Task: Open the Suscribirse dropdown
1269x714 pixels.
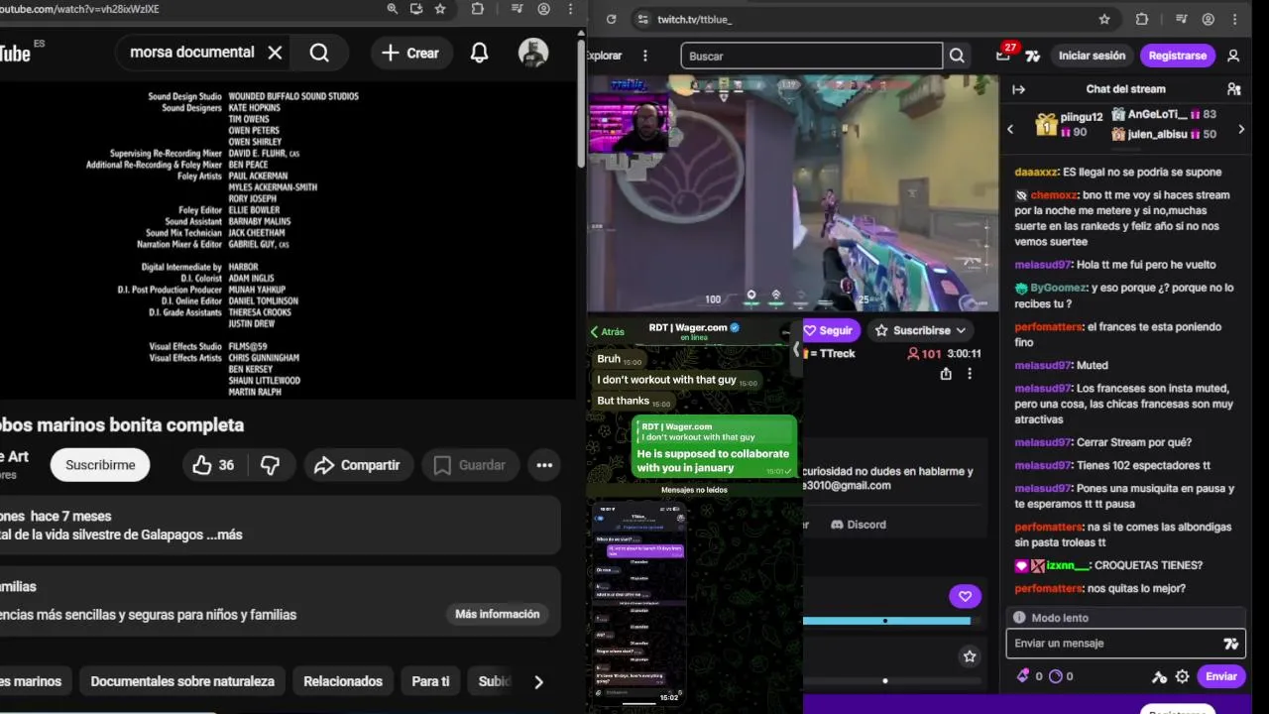Action: click(921, 330)
